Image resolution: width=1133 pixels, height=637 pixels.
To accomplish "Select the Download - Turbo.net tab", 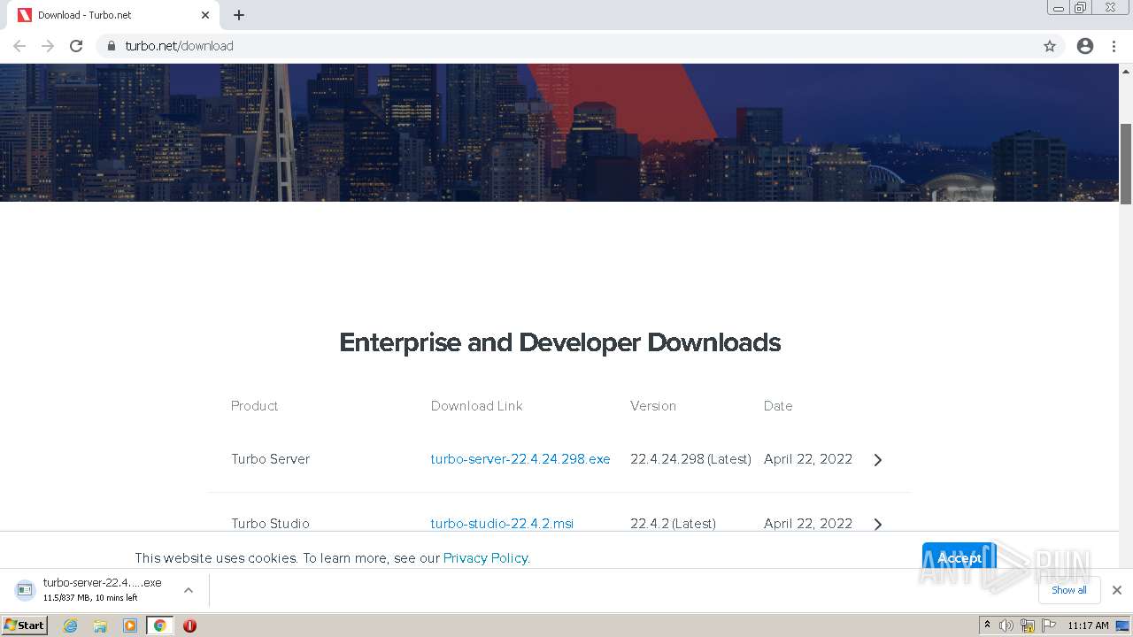I will tap(106, 15).
